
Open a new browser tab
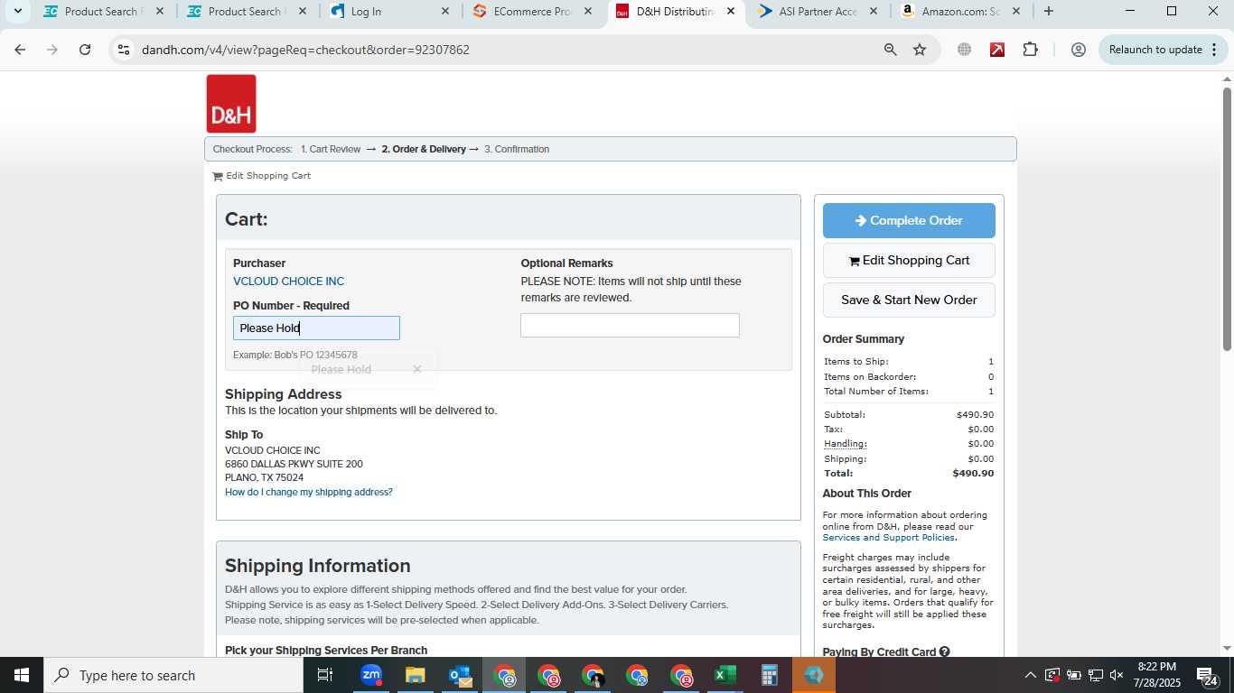tap(1048, 12)
